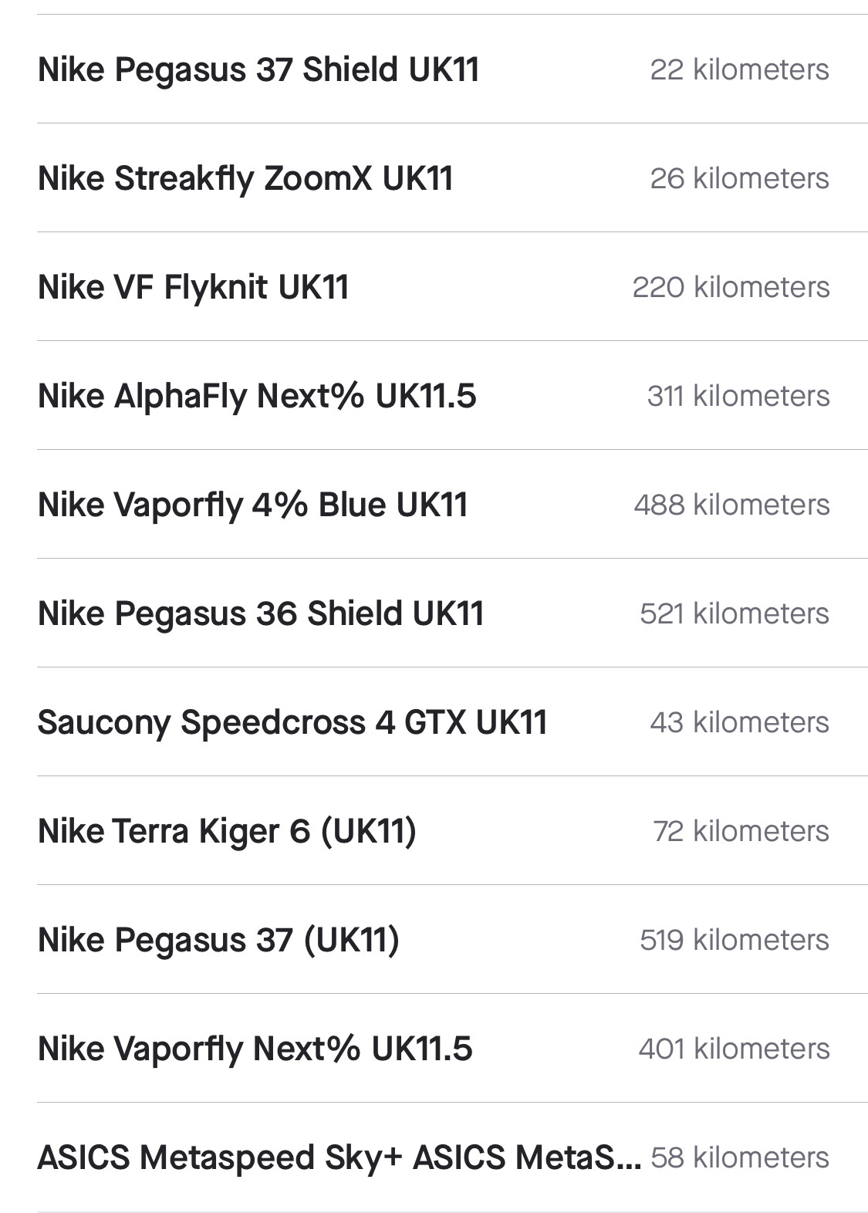Open Nike VF Flyknit UK11 row
The width and height of the screenshot is (868, 1213).
pyautogui.click(x=434, y=287)
